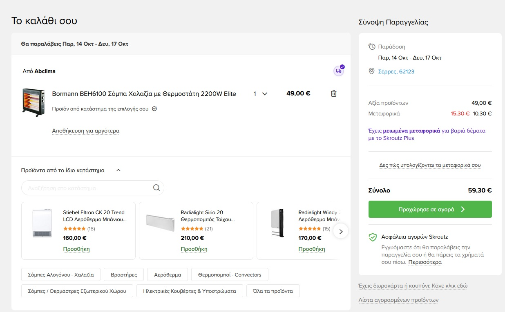This screenshot has width=505, height=312.
Task: Focus the Αναζήτηση στο κατάστημα search field
Action: click(x=93, y=188)
